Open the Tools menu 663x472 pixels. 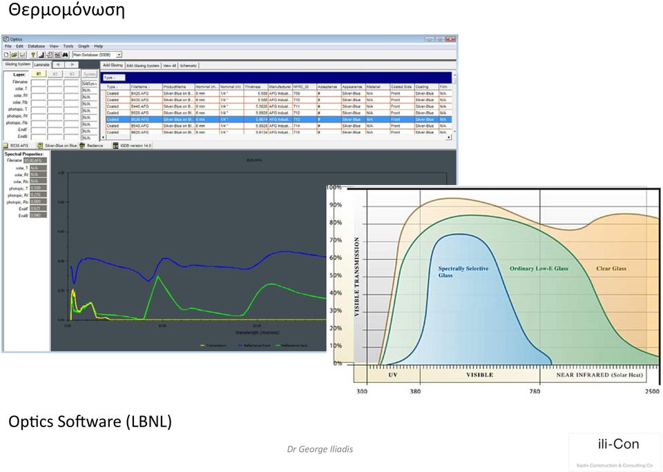[x=68, y=46]
